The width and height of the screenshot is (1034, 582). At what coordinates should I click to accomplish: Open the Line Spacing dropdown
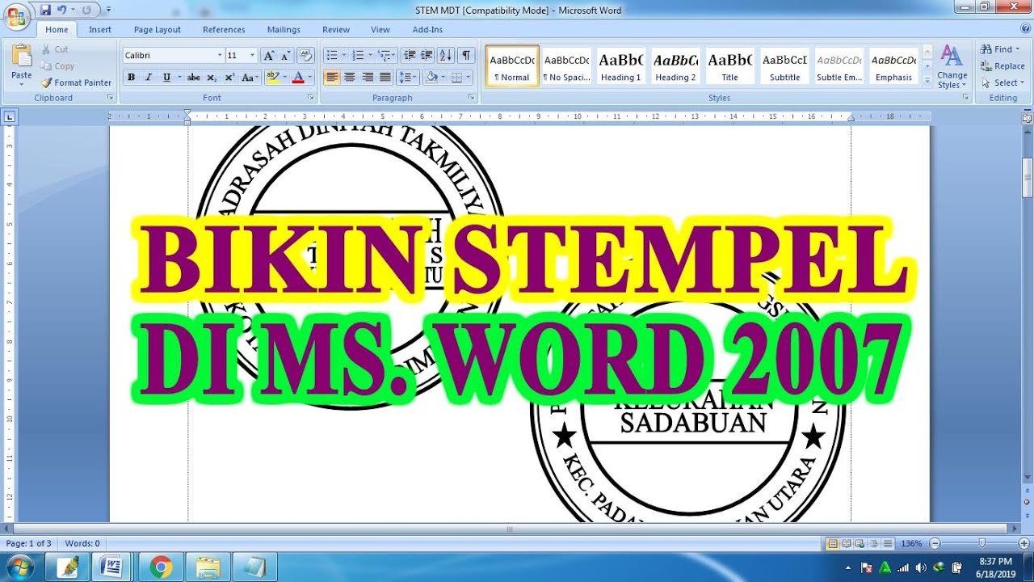coord(409,78)
